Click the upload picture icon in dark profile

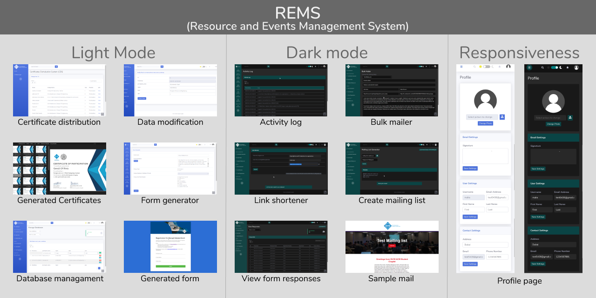click(x=570, y=118)
